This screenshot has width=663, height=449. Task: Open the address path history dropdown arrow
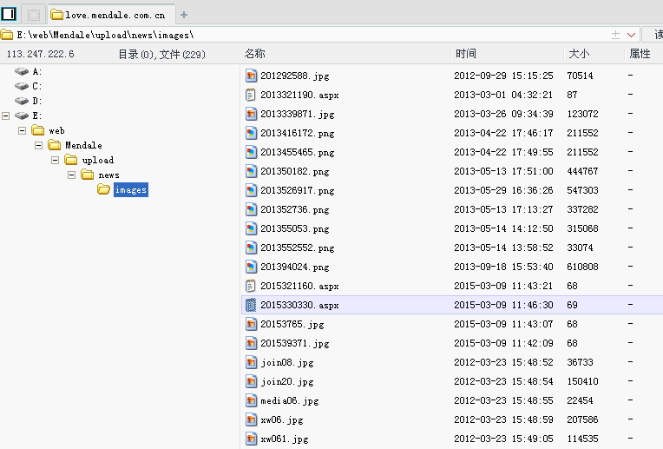631,35
